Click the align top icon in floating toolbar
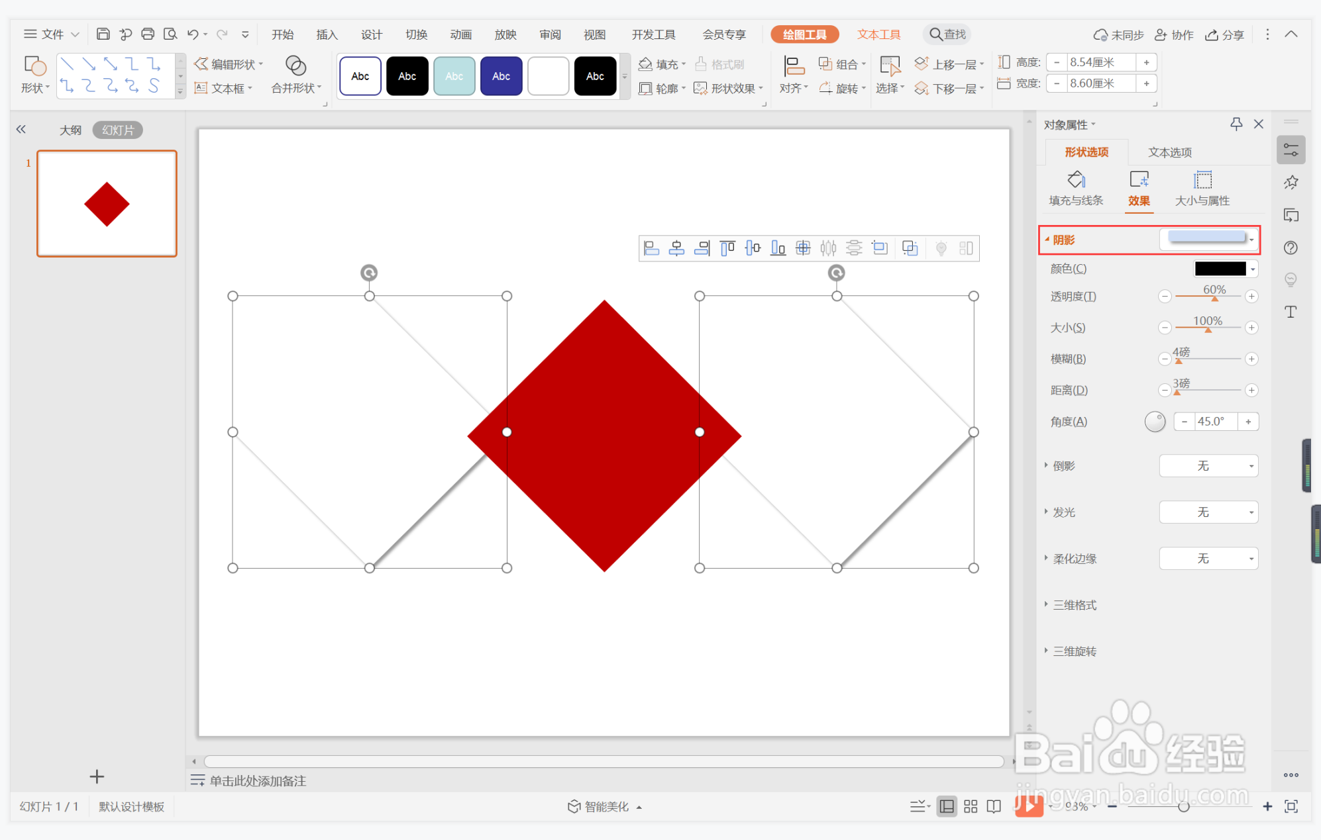This screenshot has height=840, width=1321. coord(727,248)
